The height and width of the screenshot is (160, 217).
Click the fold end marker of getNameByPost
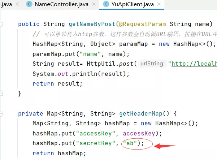coord(1,94)
